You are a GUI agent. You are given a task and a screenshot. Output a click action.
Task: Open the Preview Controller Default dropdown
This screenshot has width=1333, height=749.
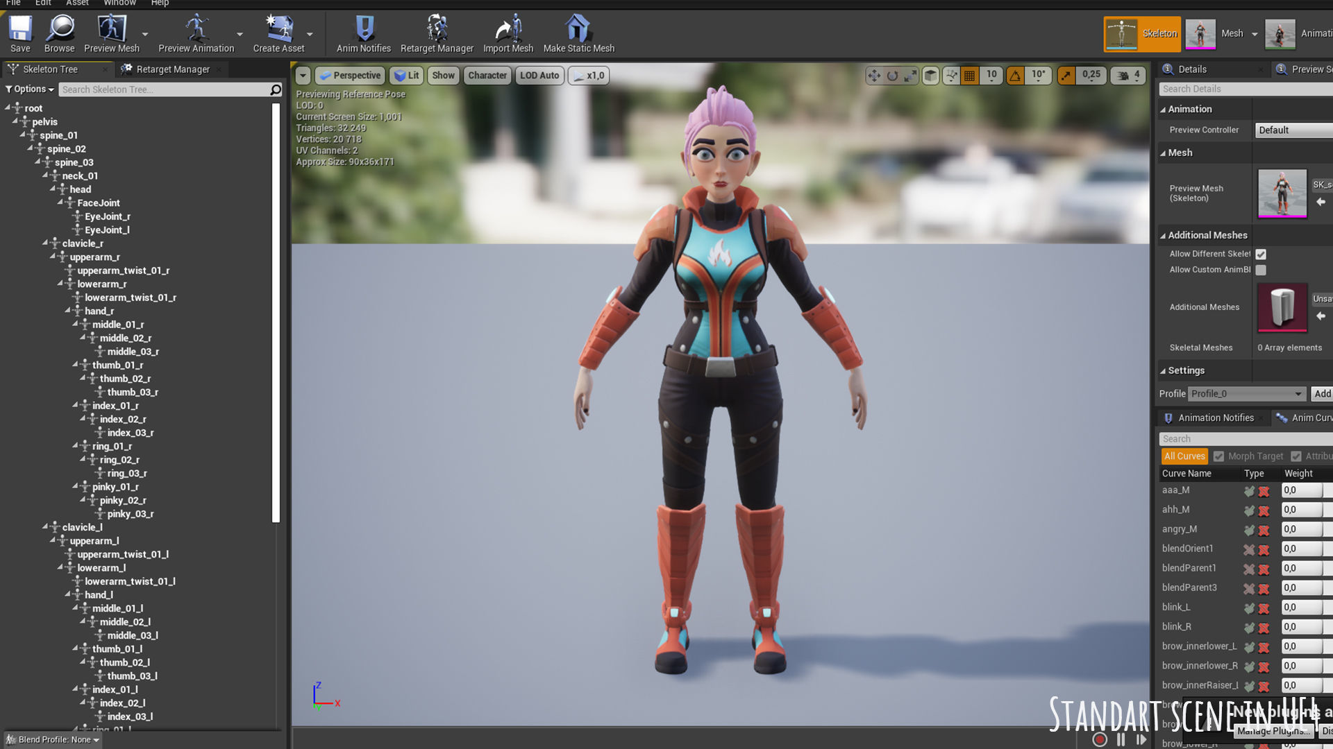[1293, 130]
